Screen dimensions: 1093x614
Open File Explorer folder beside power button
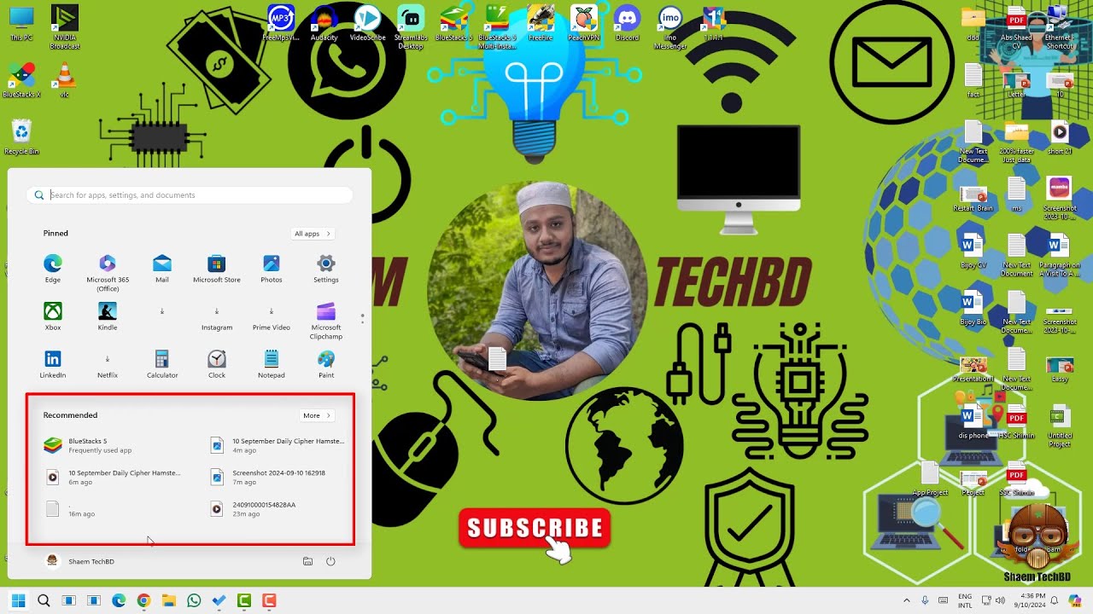[307, 561]
